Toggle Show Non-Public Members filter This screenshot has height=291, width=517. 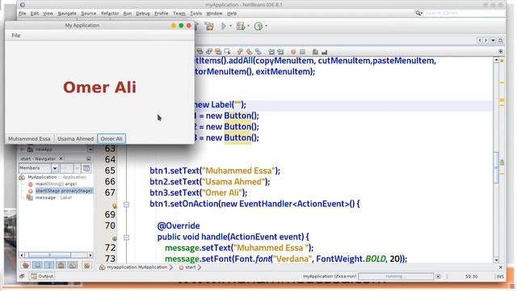coord(61,265)
